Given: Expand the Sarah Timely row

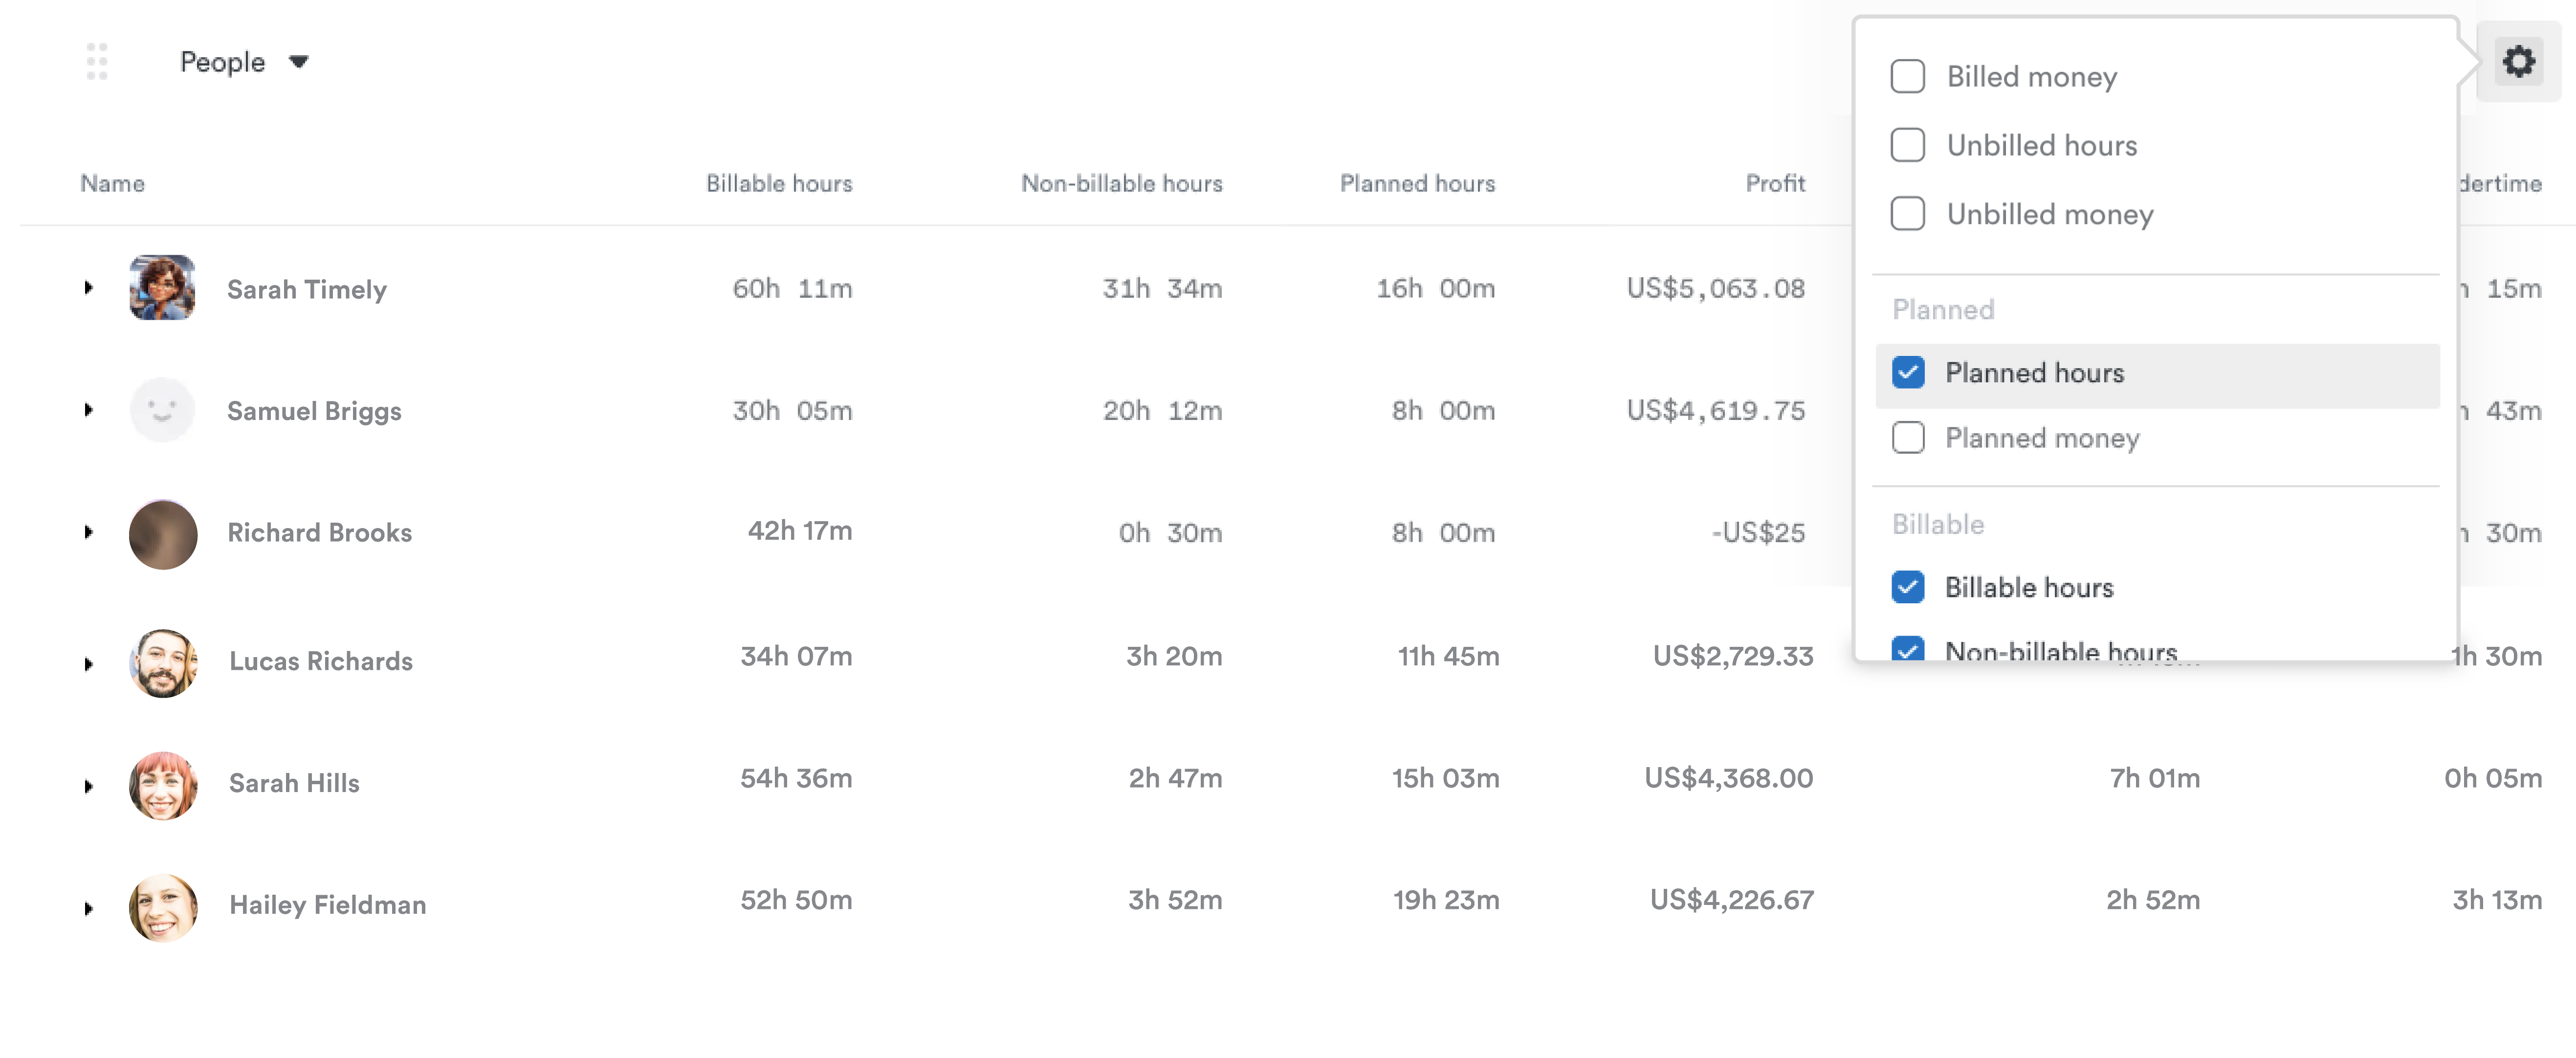Looking at the screenshot, I should pos(89,288).
